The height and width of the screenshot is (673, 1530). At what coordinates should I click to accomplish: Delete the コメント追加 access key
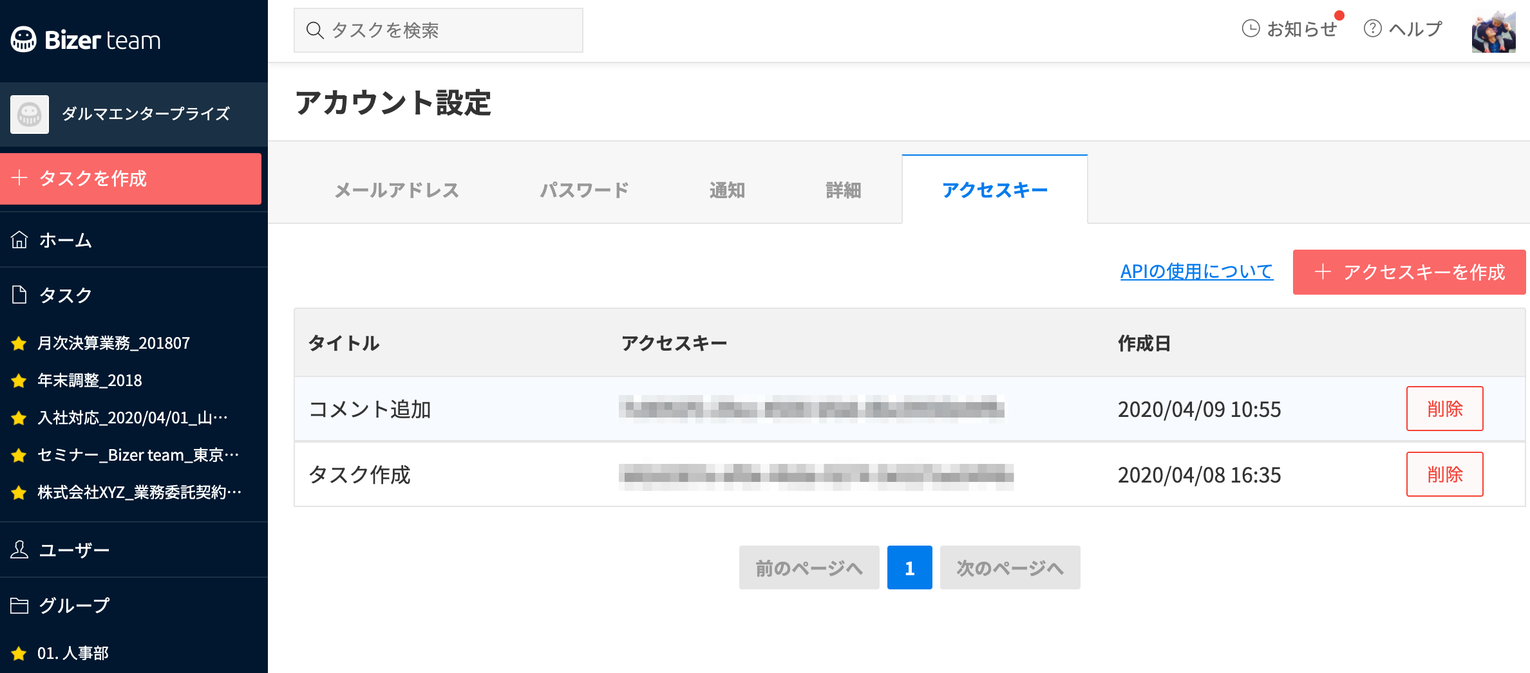click(1444, 409)
